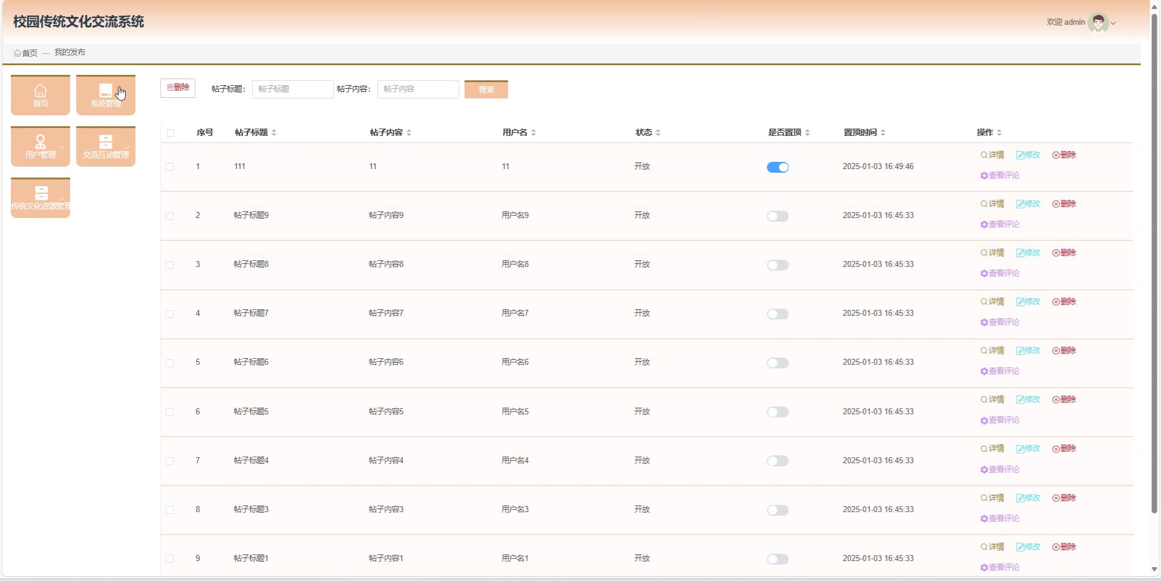Click the batch 删除 button above the table

178,88
